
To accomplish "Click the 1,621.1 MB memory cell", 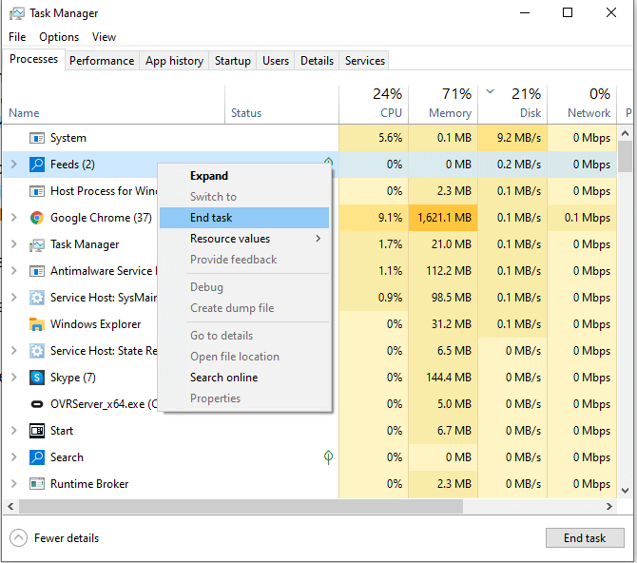I will (444, 218).
